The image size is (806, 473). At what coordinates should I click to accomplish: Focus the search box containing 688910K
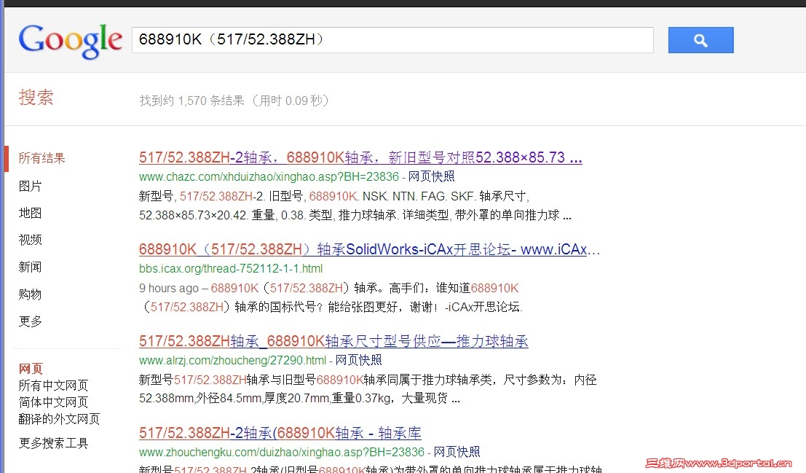click(392, 39)
